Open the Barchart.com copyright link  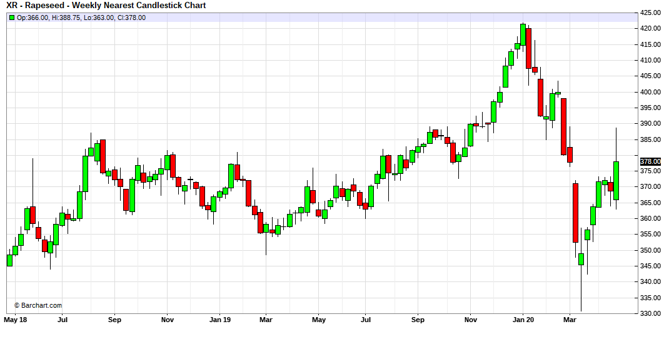[x=38, y=305]
